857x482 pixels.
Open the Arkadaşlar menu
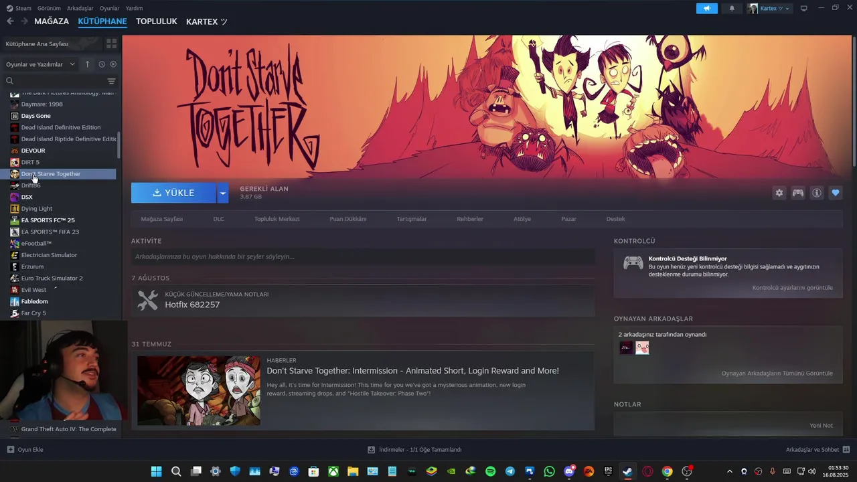click(80, 8)
